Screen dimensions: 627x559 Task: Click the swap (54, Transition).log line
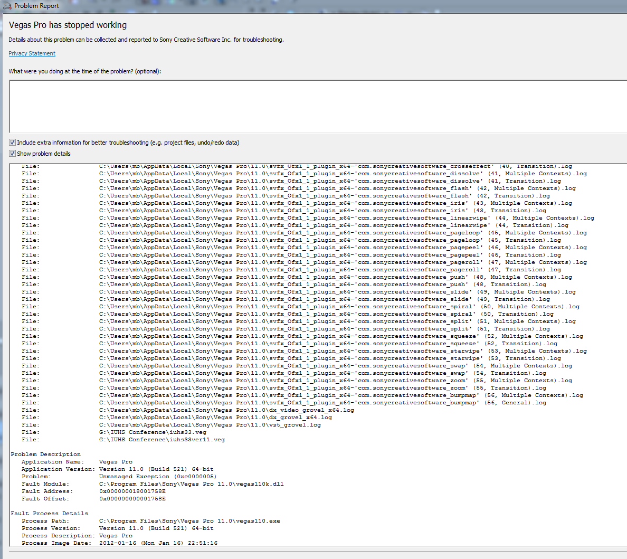[x=284, y=373]
